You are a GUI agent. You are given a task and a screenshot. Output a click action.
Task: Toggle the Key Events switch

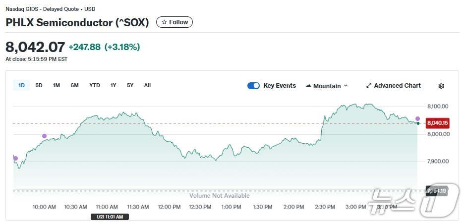coord(253,86)
